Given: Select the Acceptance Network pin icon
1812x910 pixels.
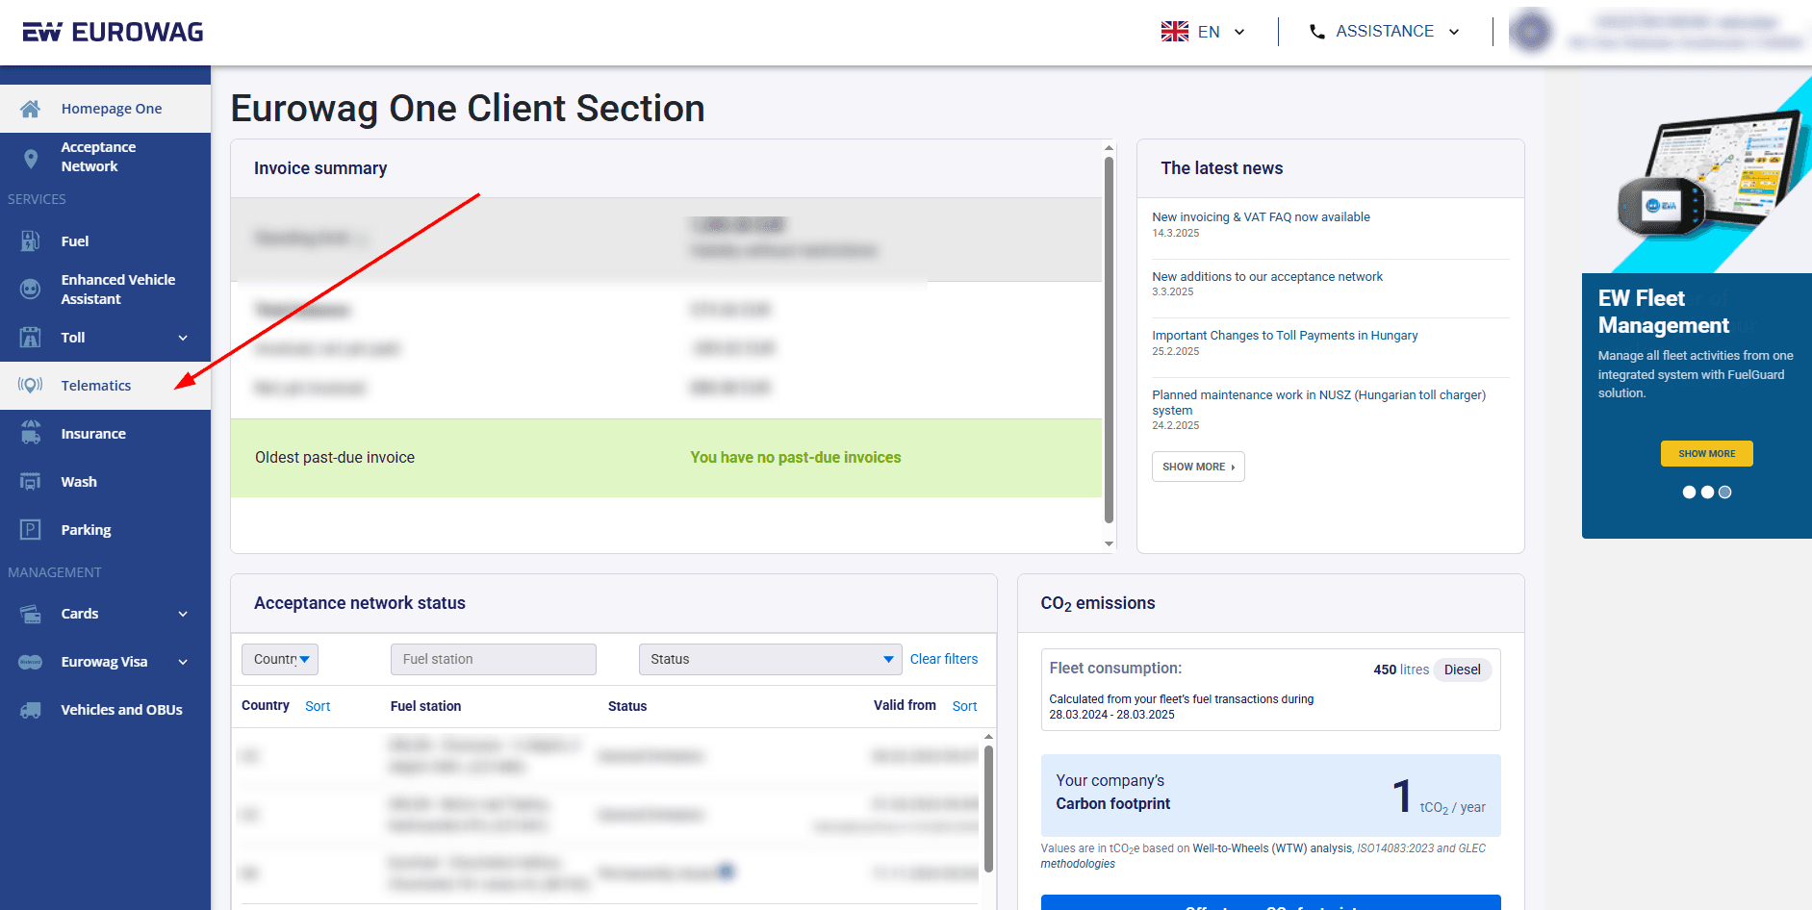Looking at the screenshot, I should [x=31, y=158].
